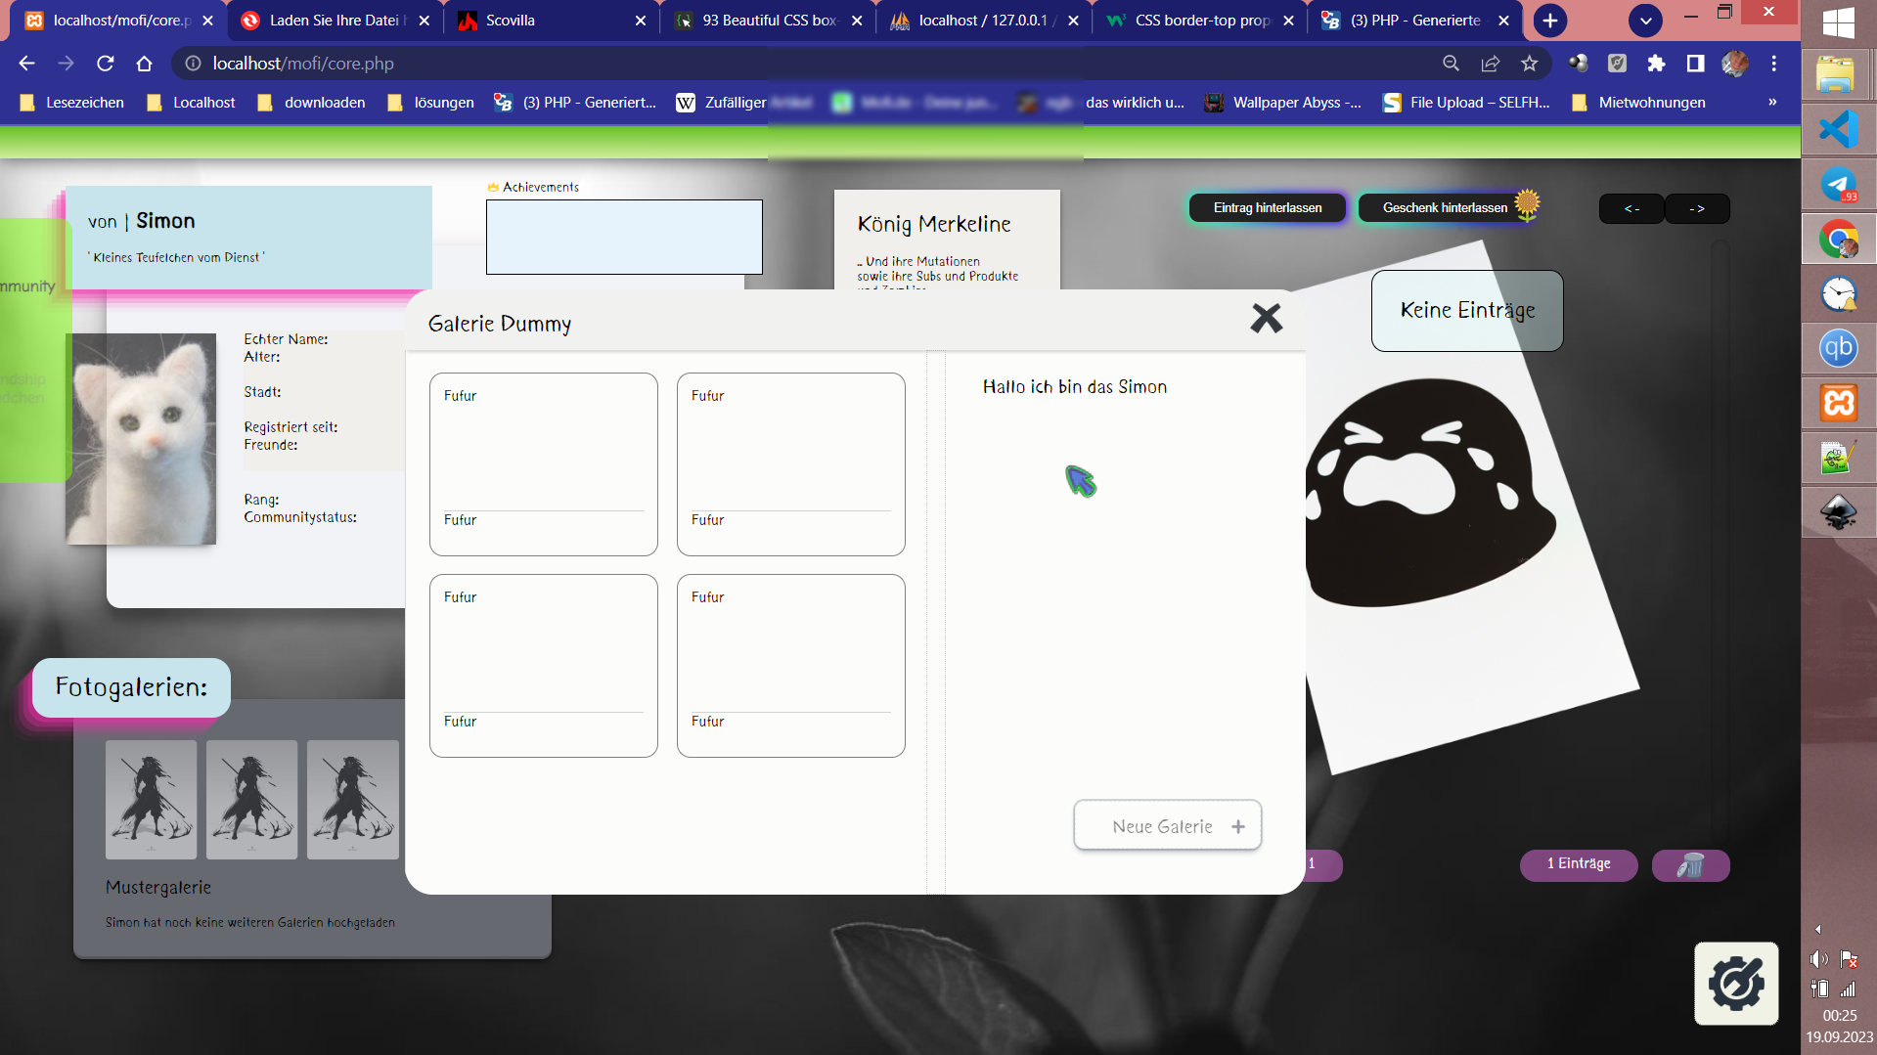Open the lösungen bookmark folder

[431, 103]
